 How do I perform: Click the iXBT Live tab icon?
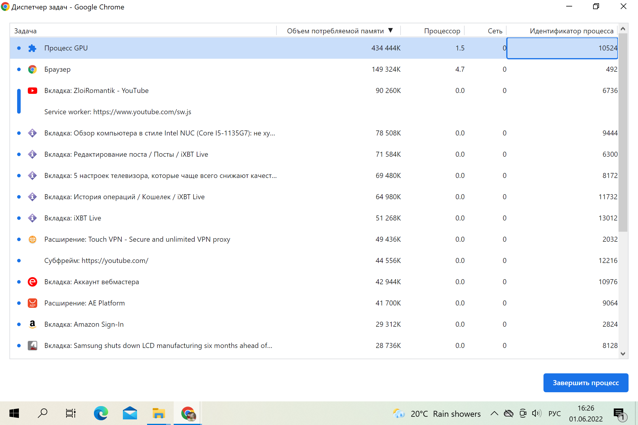(x=33, y=217)
